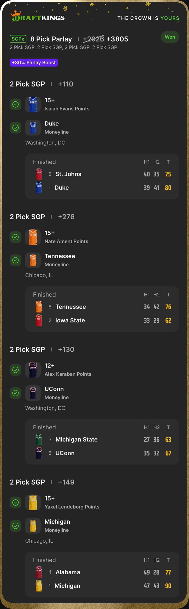Click Iowa State jersey icon in scoreboard
This screenshot has width=189, height=609.
[39, 320]
